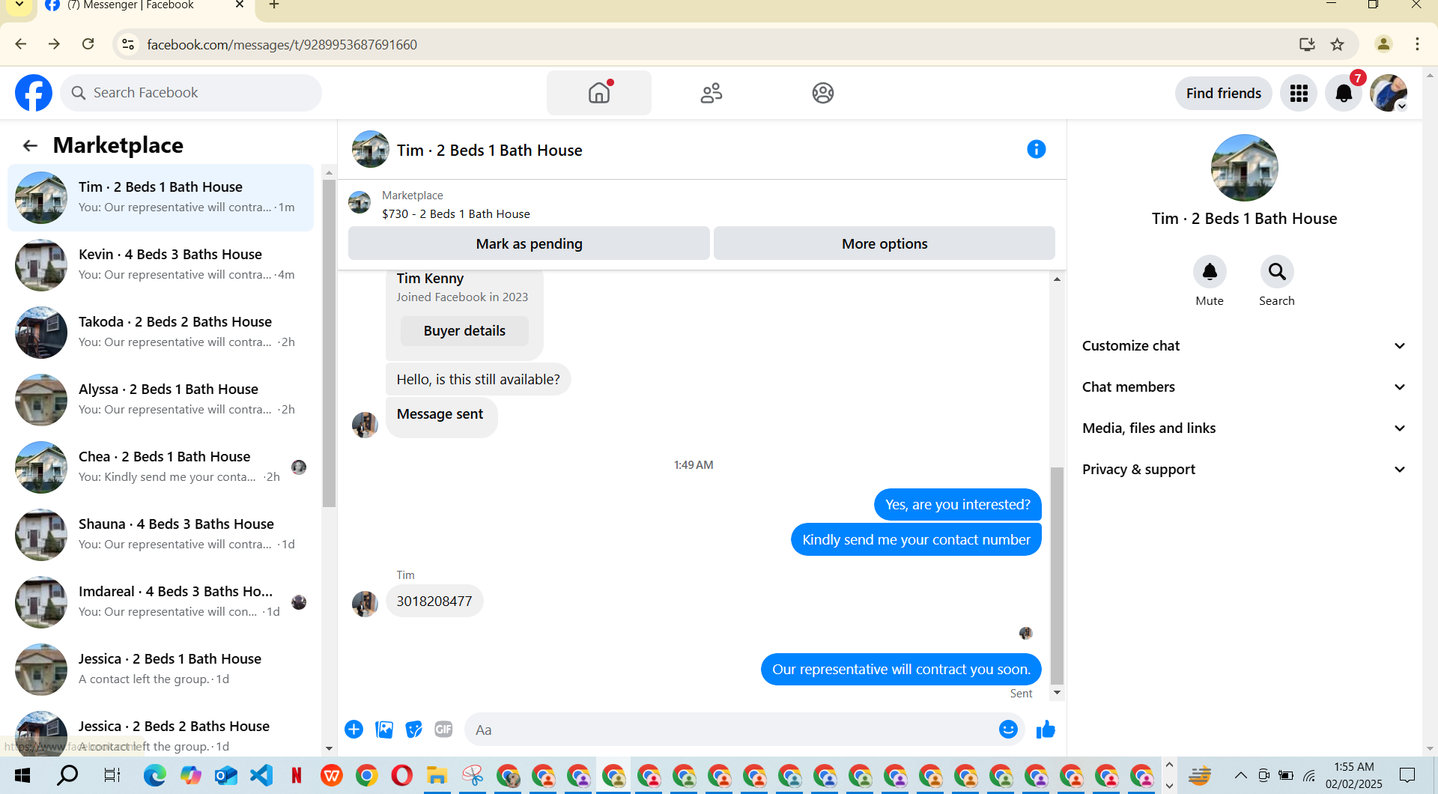Click More options button
Image resolution: width=1438 pixels, height=794 pixels.
point(885,243)
